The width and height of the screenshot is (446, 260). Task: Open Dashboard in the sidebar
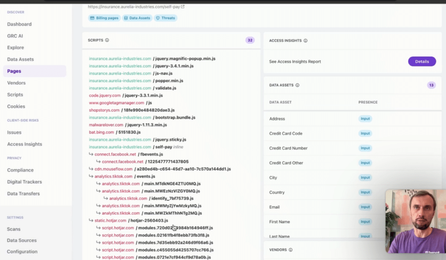[19, 24]
